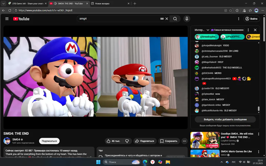Screen dimensions: 266x166
Task: Open Edge settings and more menu
Action: tap(262, 10)
